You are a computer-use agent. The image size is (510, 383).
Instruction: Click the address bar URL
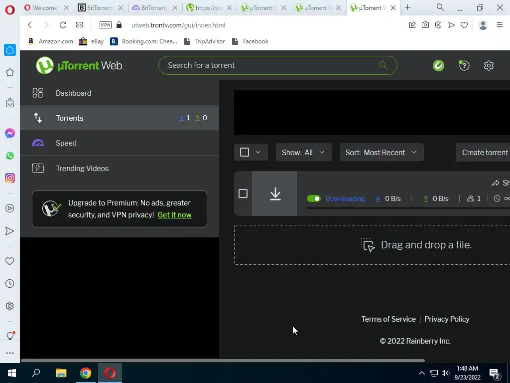178,25
